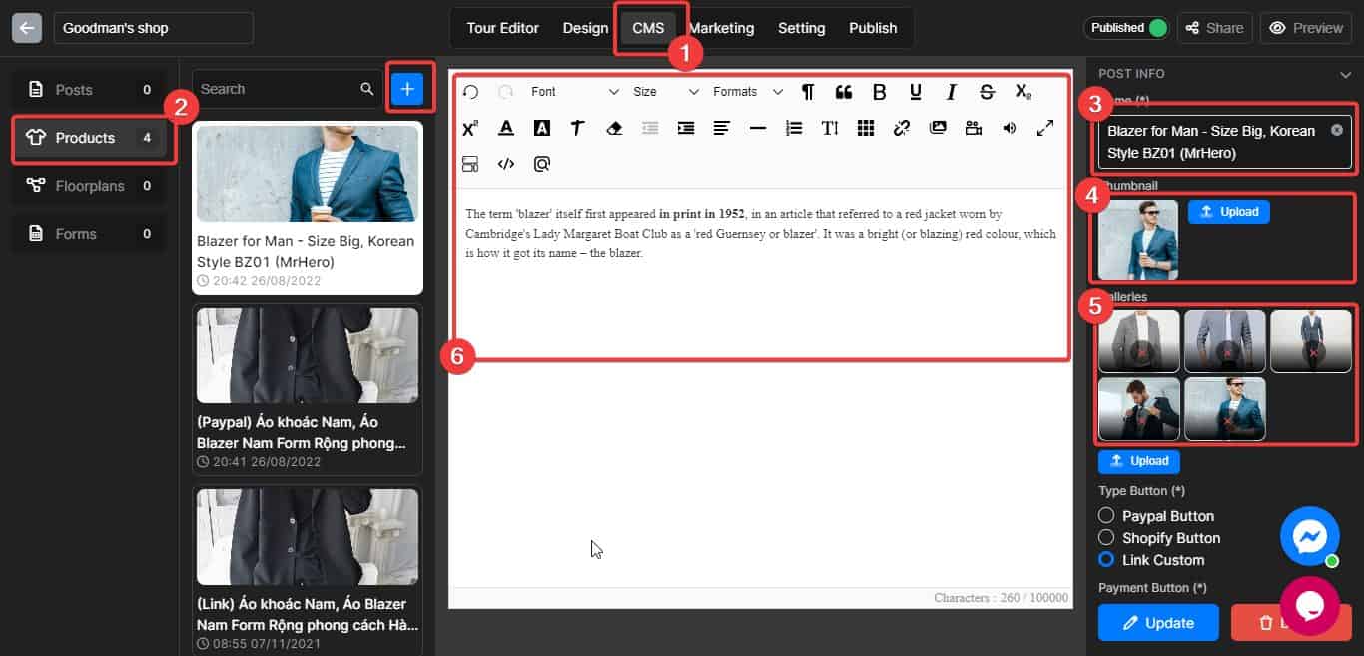Open the Messenger chat bubble
This screenshot has height=656, width=1364.
click(1309, 537)
